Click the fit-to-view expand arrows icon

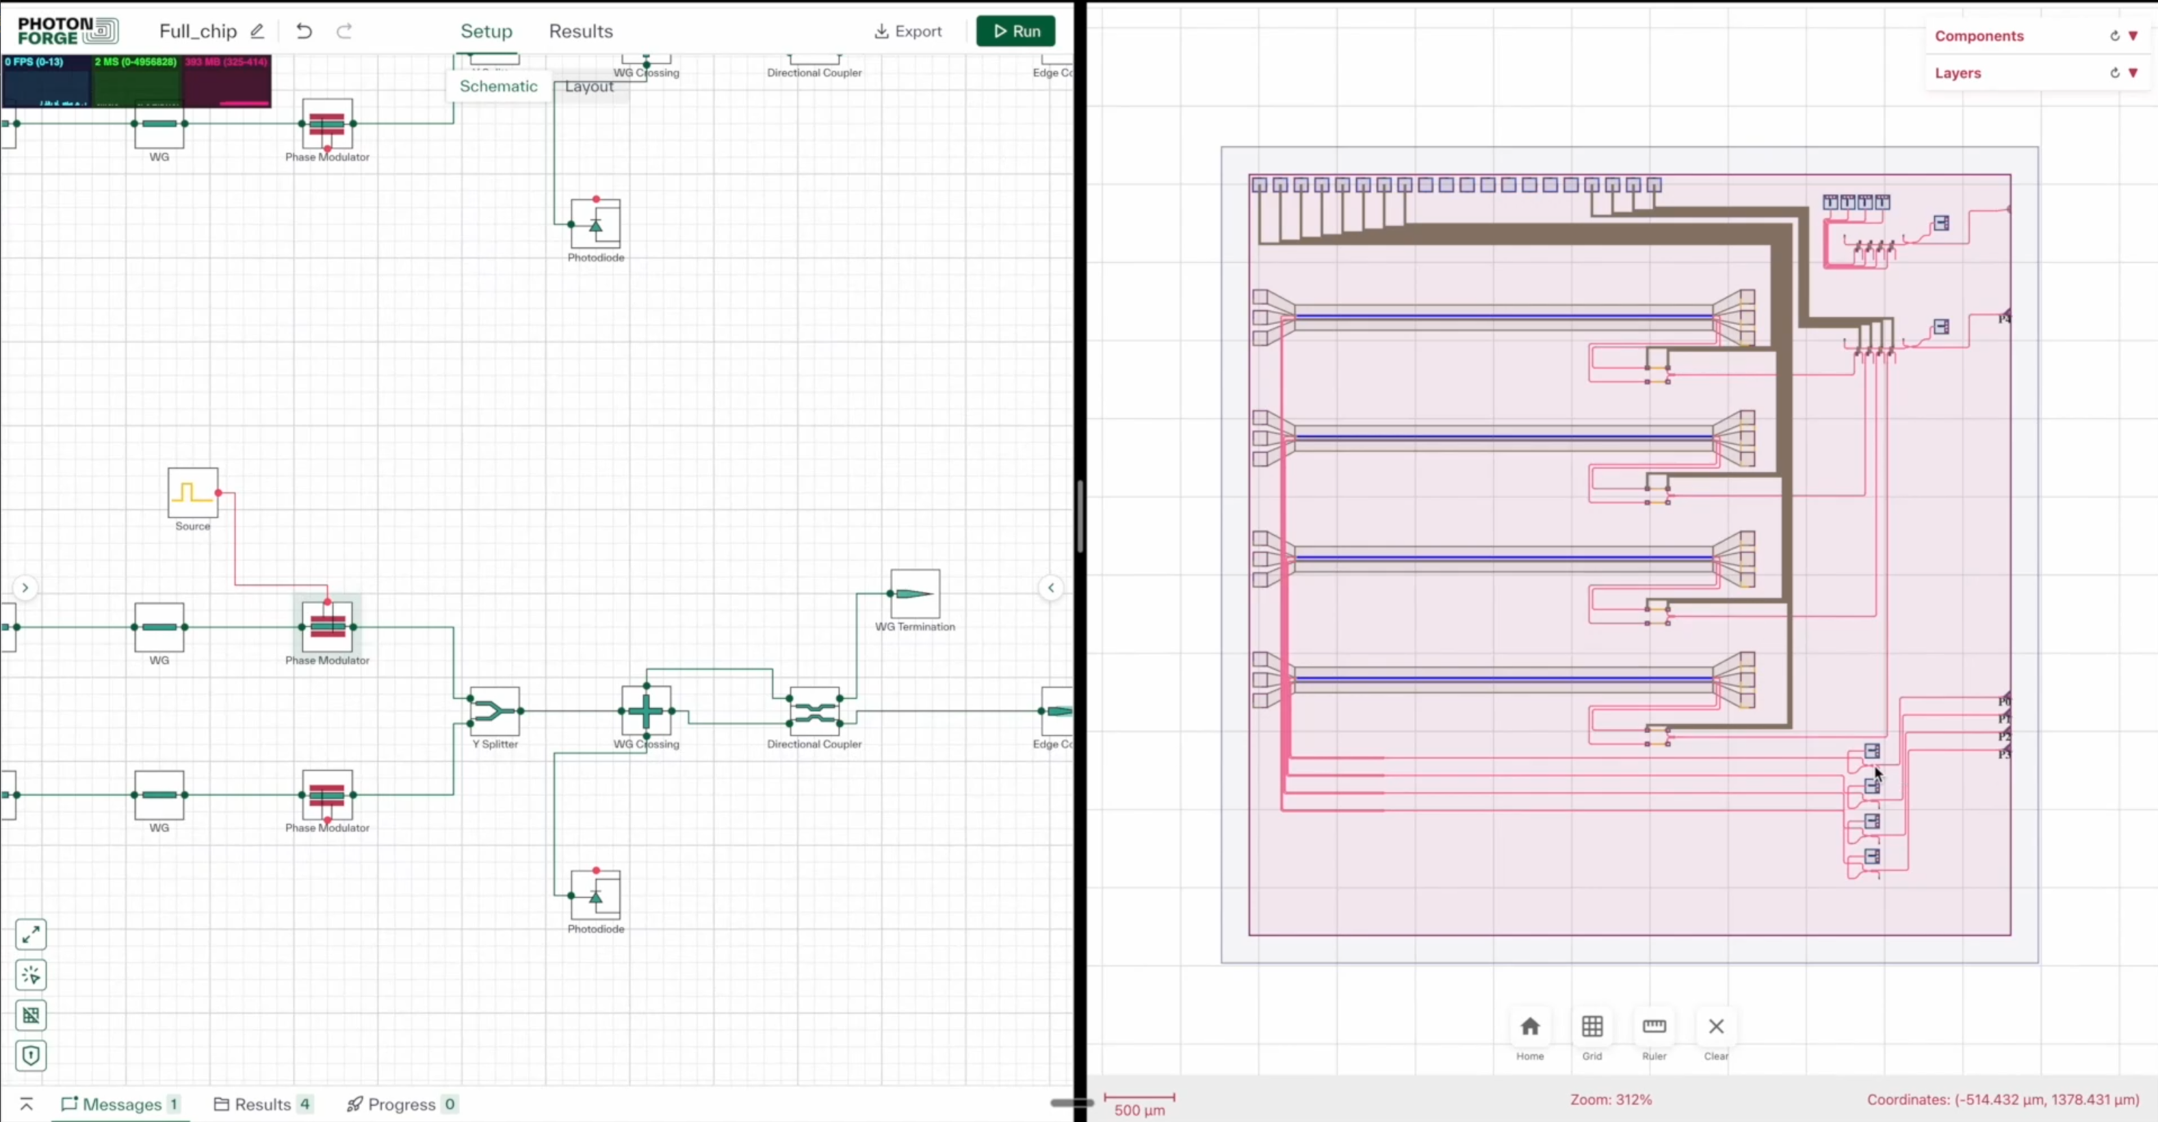pos(31,935)
